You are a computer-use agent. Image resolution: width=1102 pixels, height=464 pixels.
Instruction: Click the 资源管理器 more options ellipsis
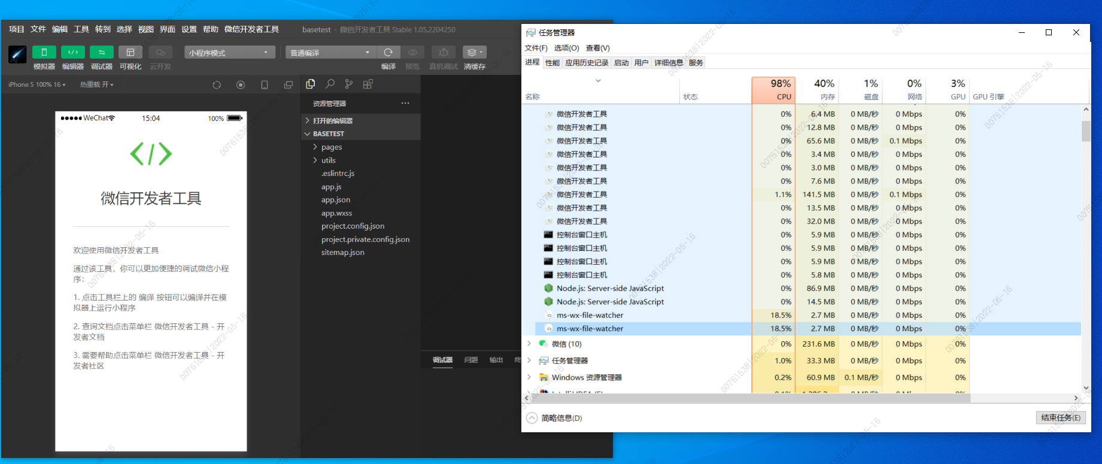pos(405,103)
